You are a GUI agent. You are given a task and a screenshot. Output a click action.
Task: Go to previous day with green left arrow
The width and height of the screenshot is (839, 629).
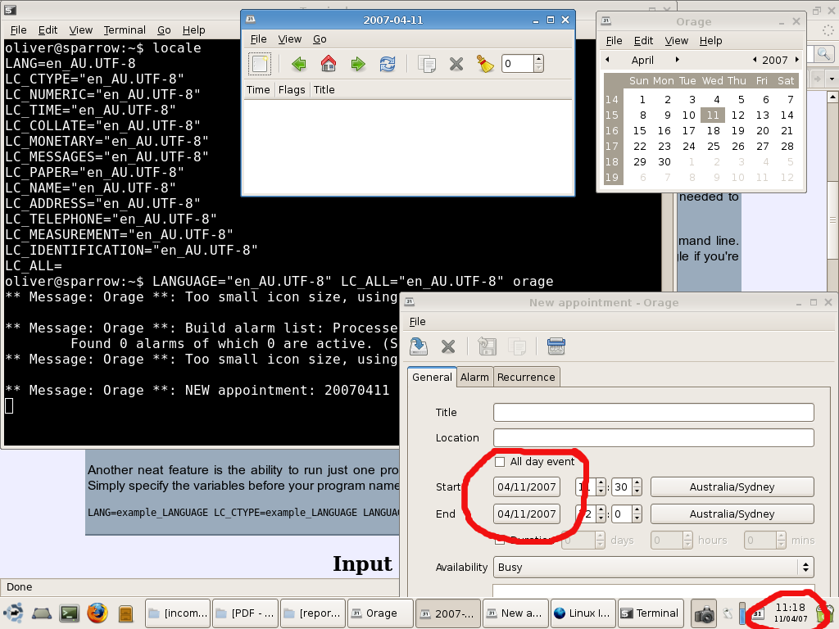pos(299,64)
